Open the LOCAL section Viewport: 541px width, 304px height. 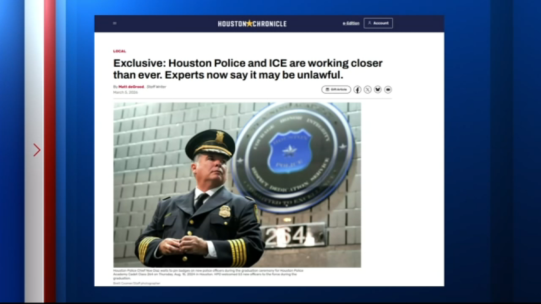[x=119, y=51]
